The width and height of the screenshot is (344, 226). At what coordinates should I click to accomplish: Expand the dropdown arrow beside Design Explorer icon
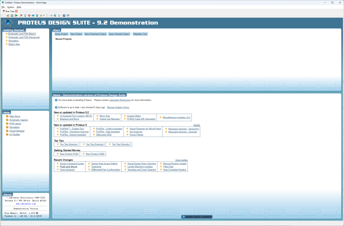[44, 15]
